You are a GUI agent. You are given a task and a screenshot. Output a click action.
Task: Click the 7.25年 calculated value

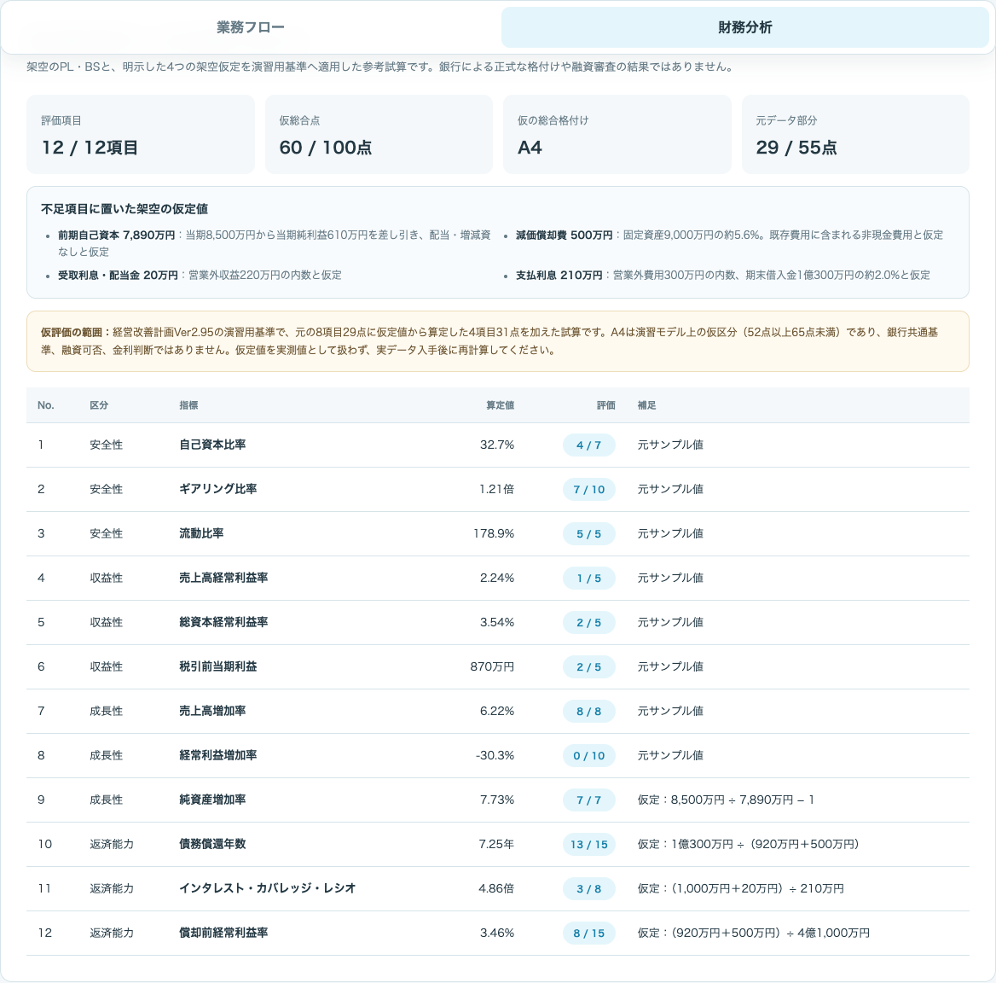coord(496,844)
